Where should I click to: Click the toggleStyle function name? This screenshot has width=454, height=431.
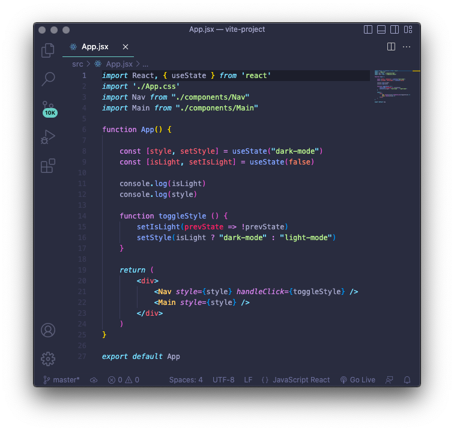[x=183, y=216]
